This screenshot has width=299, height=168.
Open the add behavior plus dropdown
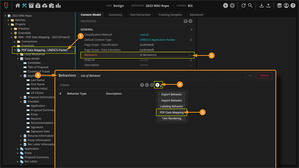pos(158,85)
